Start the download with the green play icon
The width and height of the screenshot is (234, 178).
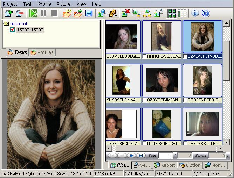pos(33,14)
